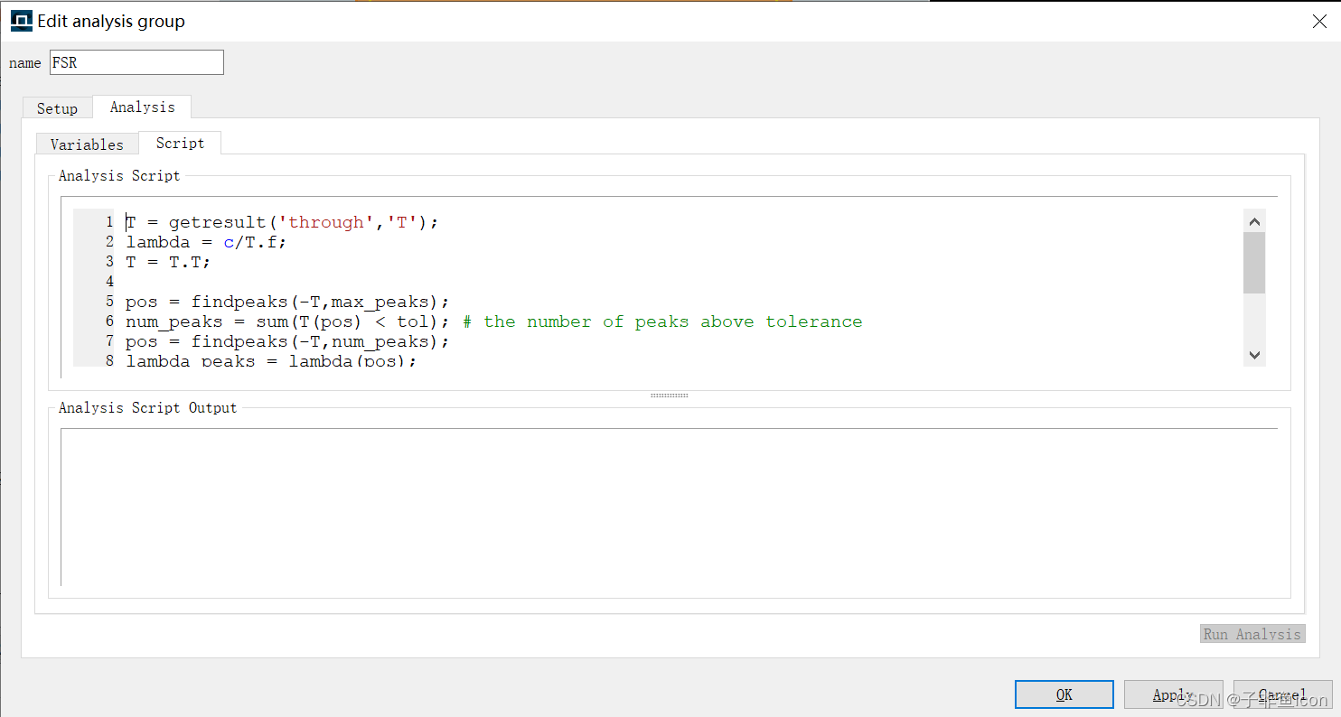
Task: Click line 1 with getresult('through','T')
Action: click(x=282, y=222)
